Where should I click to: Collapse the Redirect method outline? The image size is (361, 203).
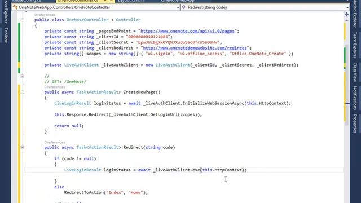pyautogui.click(x=23, y=147)
